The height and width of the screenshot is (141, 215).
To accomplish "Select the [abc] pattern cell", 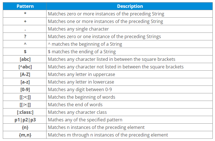I will pyautogui.click(x=25, y=59).
